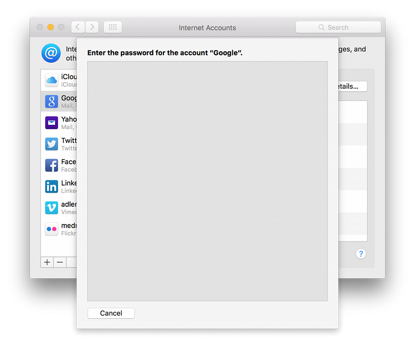
Task: Select the Google account icon
Action: tap(51, 101)
